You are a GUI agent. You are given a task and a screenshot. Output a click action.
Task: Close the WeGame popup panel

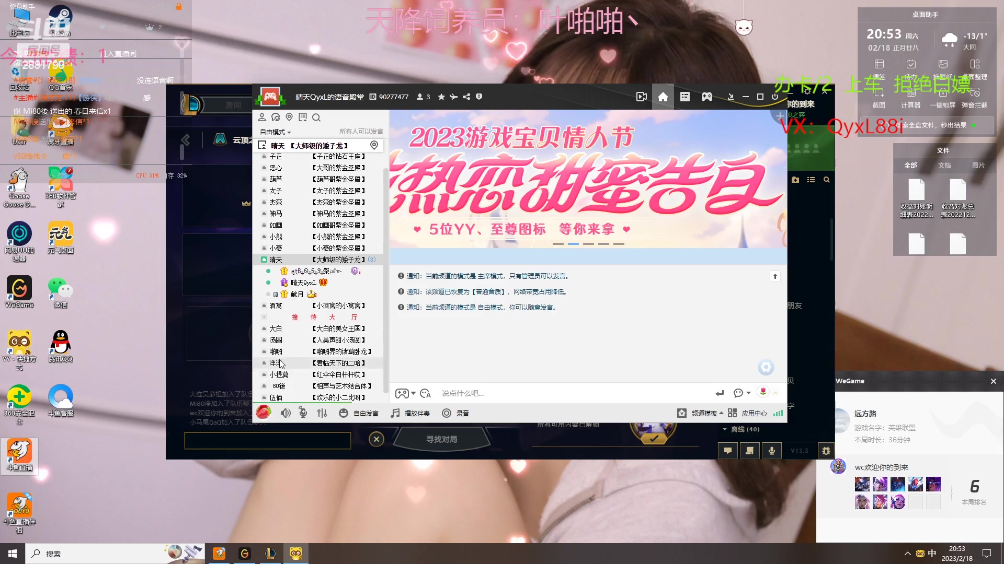click(x=993, y=381)
